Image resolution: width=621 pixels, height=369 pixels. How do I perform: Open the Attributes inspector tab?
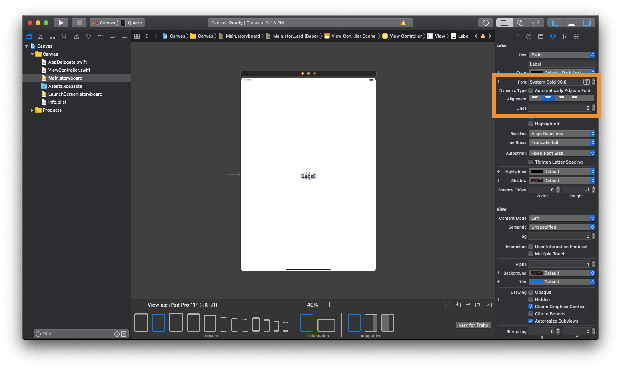553,36
